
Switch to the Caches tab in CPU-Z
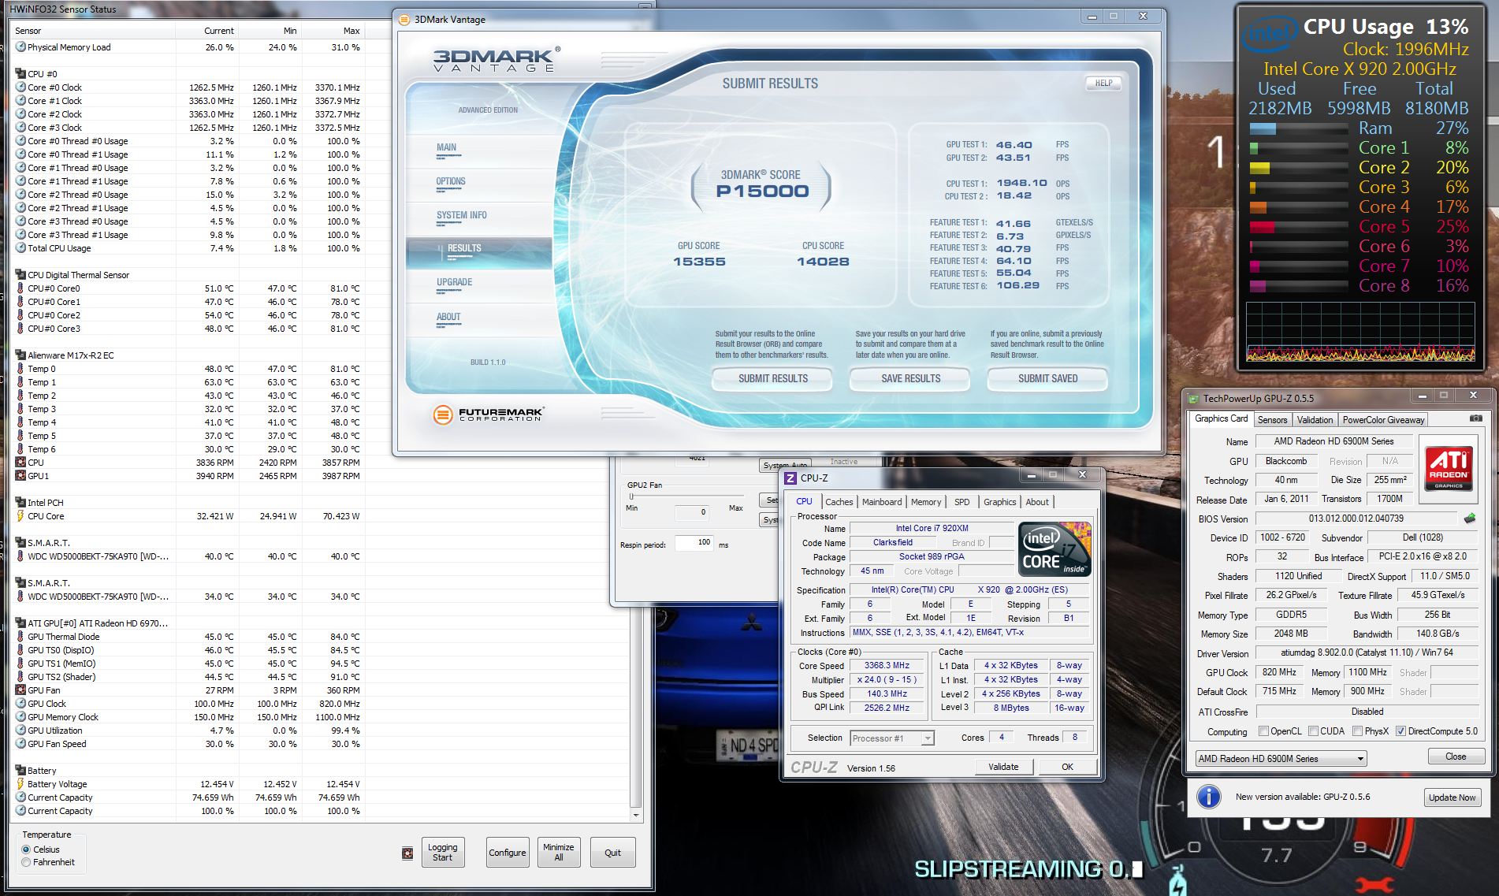coord(839,502)
